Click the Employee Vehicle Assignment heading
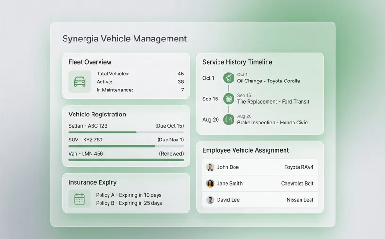Viewport: 385px width, 239px height. click(x=245, y=150)
